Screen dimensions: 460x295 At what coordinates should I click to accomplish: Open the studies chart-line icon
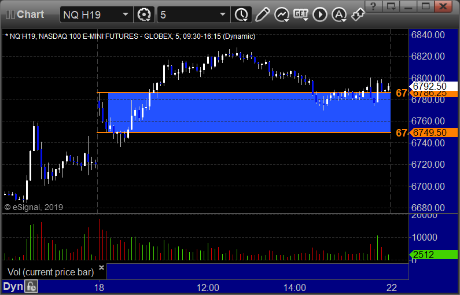[282, 14]
